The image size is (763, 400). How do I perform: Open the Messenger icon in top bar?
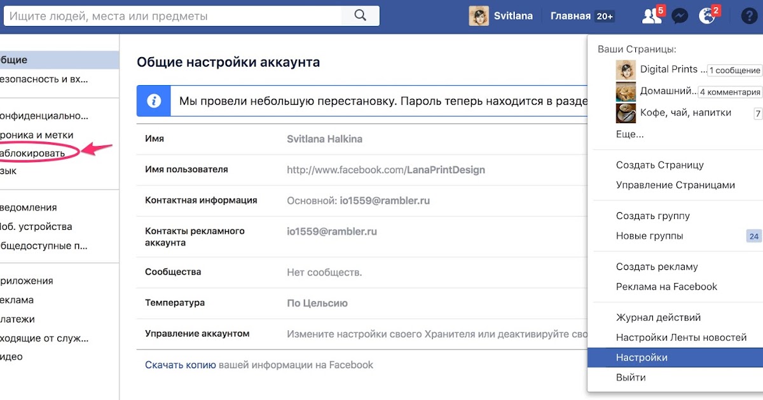[680, 17]
